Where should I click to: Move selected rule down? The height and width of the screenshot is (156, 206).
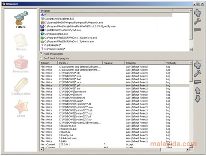(198, 99)
